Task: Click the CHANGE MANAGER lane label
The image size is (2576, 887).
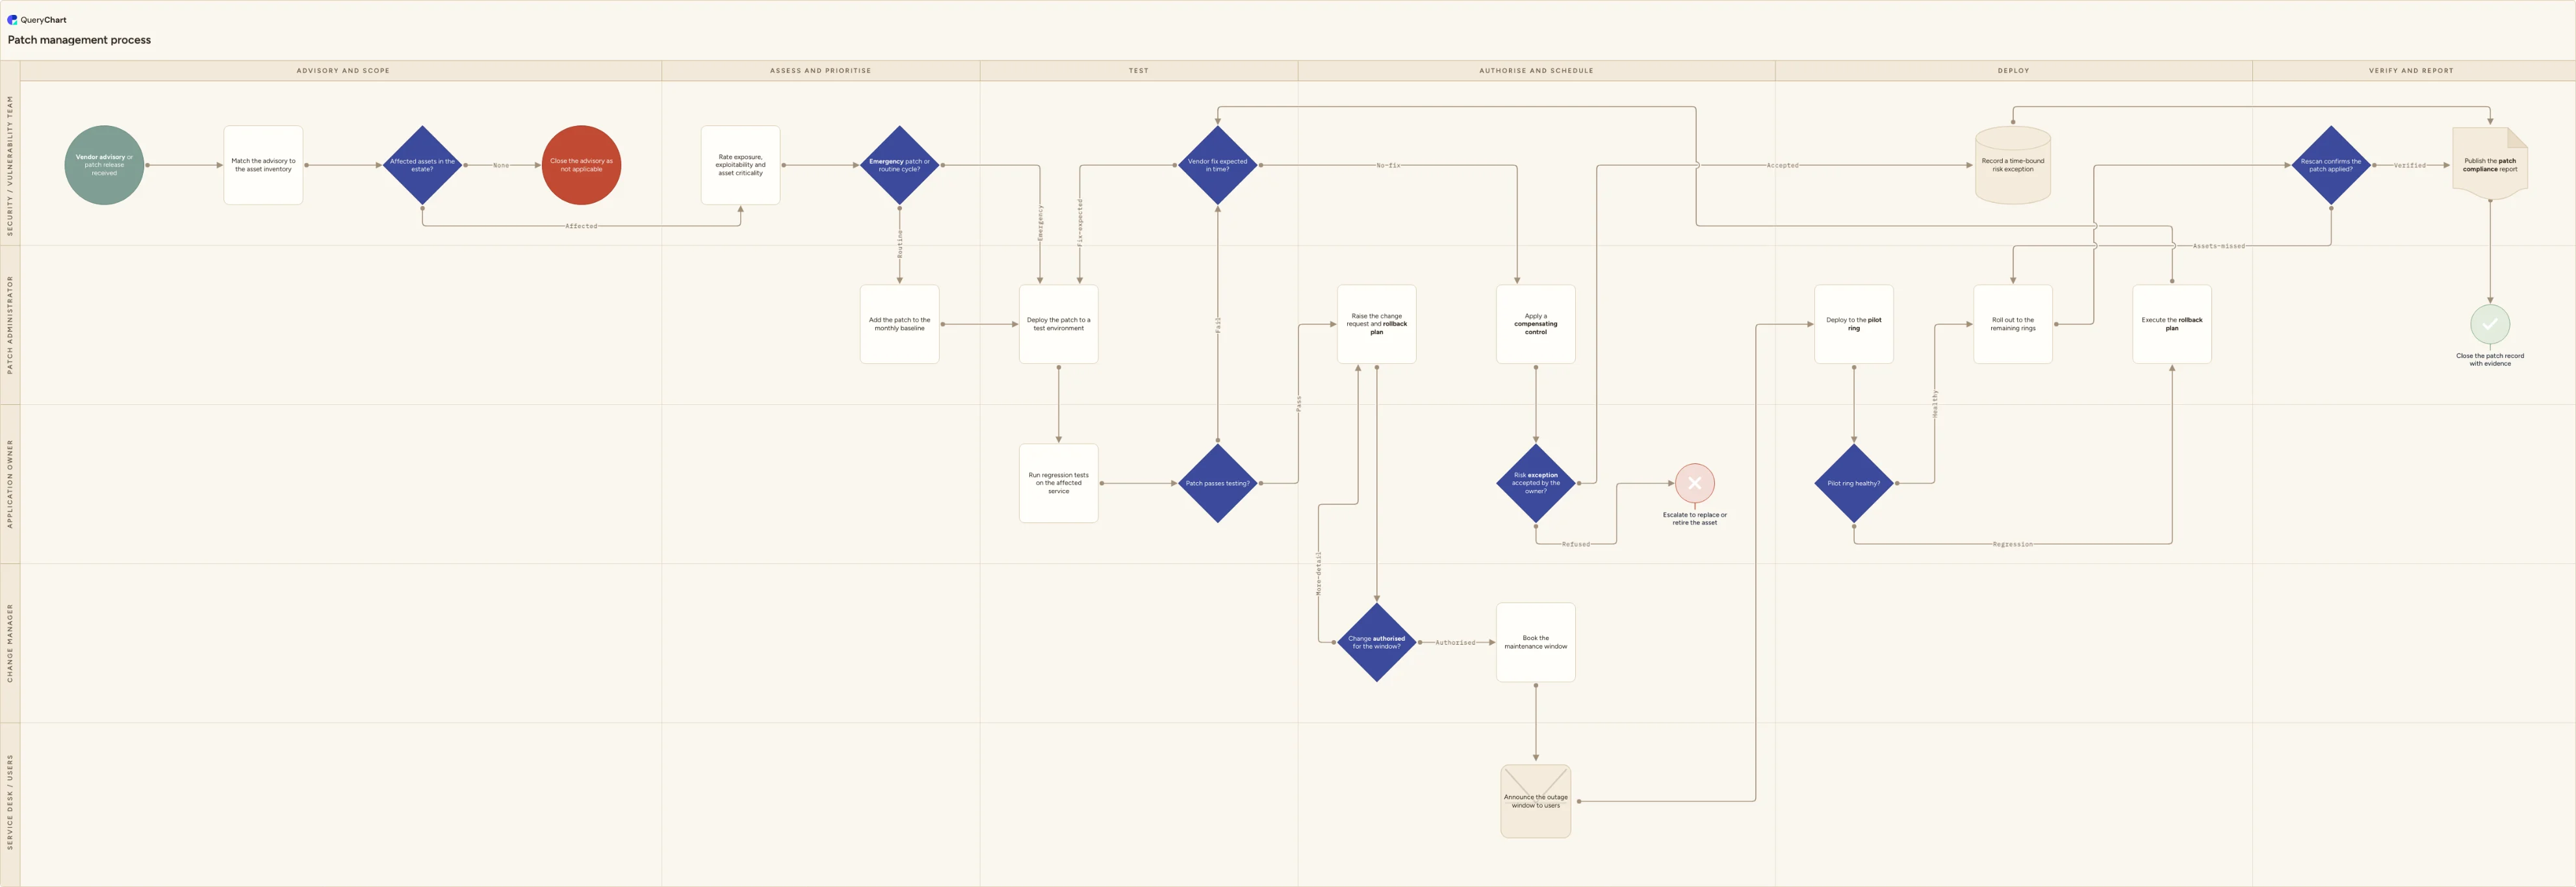Action: click(x=10, y=643)
